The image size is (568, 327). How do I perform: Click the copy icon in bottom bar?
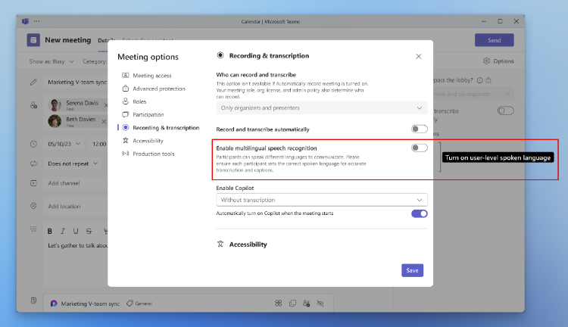[x=292, y=303]
